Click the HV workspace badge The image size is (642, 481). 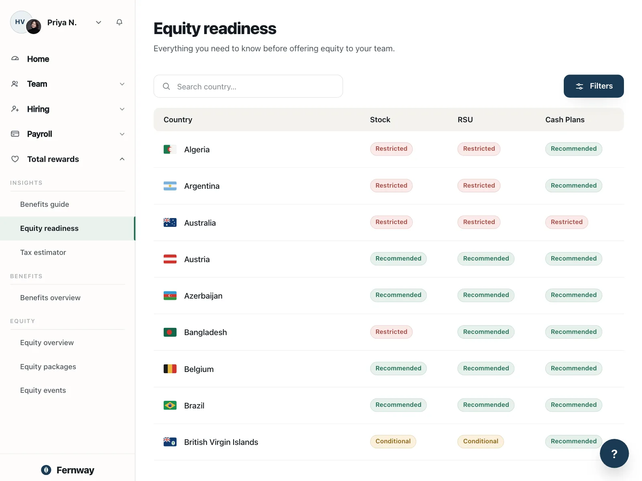coord(20,22)
